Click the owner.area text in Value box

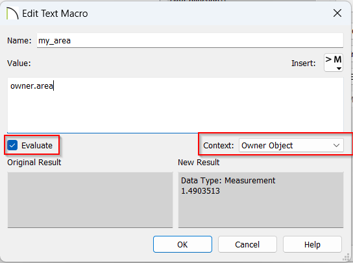pyautogui.click(x=32, y=86)
